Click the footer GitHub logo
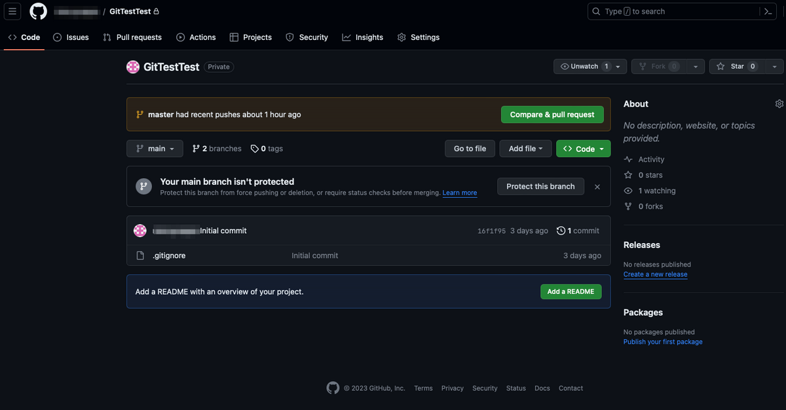Viewport: 786px width, 410px height. pos(333,388)
